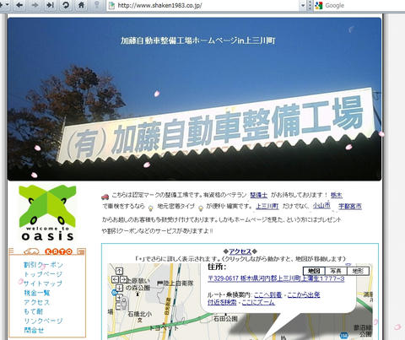Click the light bulb icon before 地元密着タイプ
Viewport: 405px width, 340px height.
(151, 208)
